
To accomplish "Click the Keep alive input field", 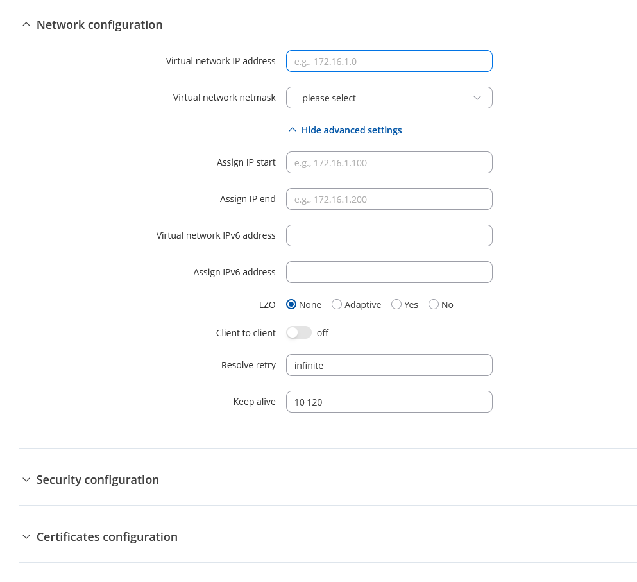I will (389, 402).
